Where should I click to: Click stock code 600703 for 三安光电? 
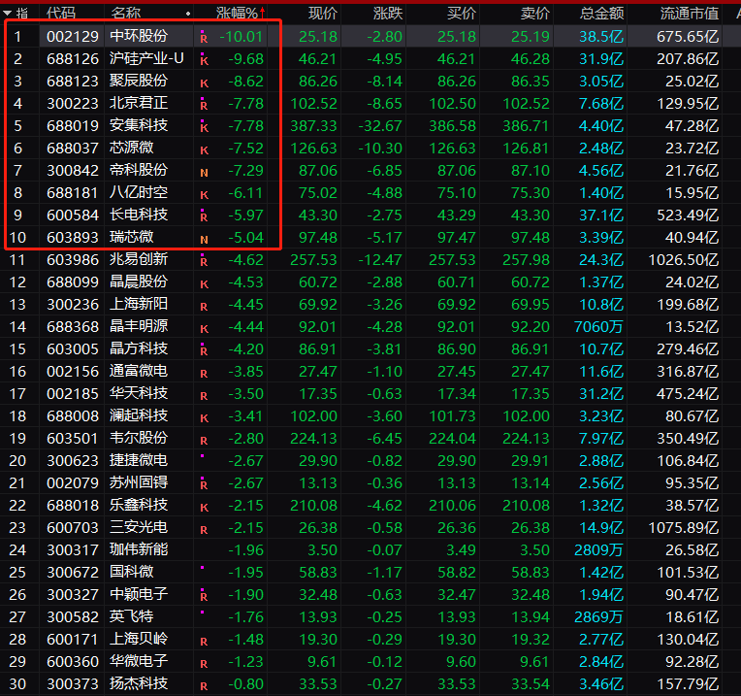[x=73, y=527]
